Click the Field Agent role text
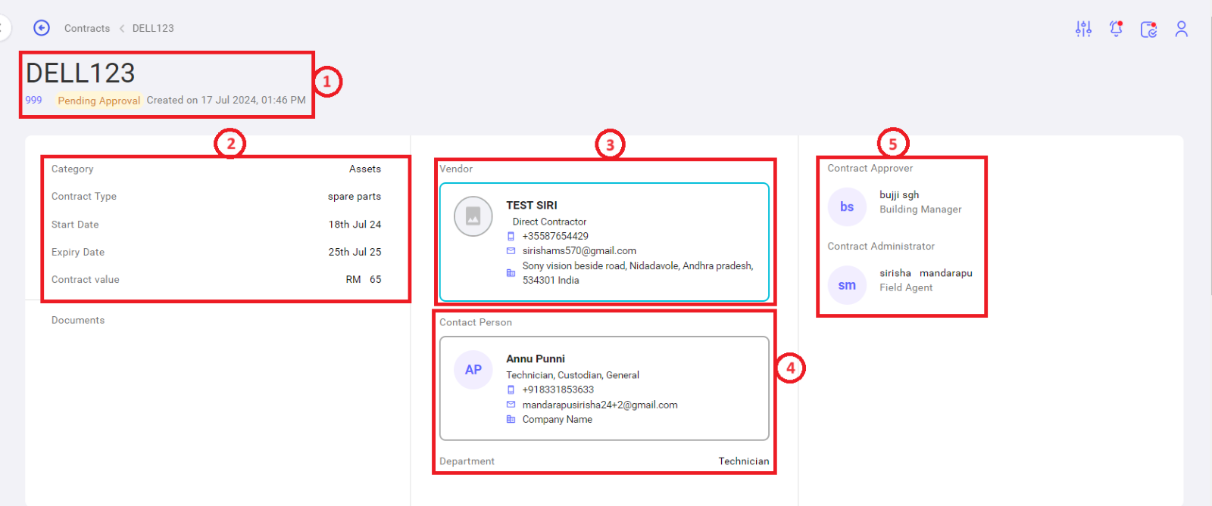 point(906,287)
